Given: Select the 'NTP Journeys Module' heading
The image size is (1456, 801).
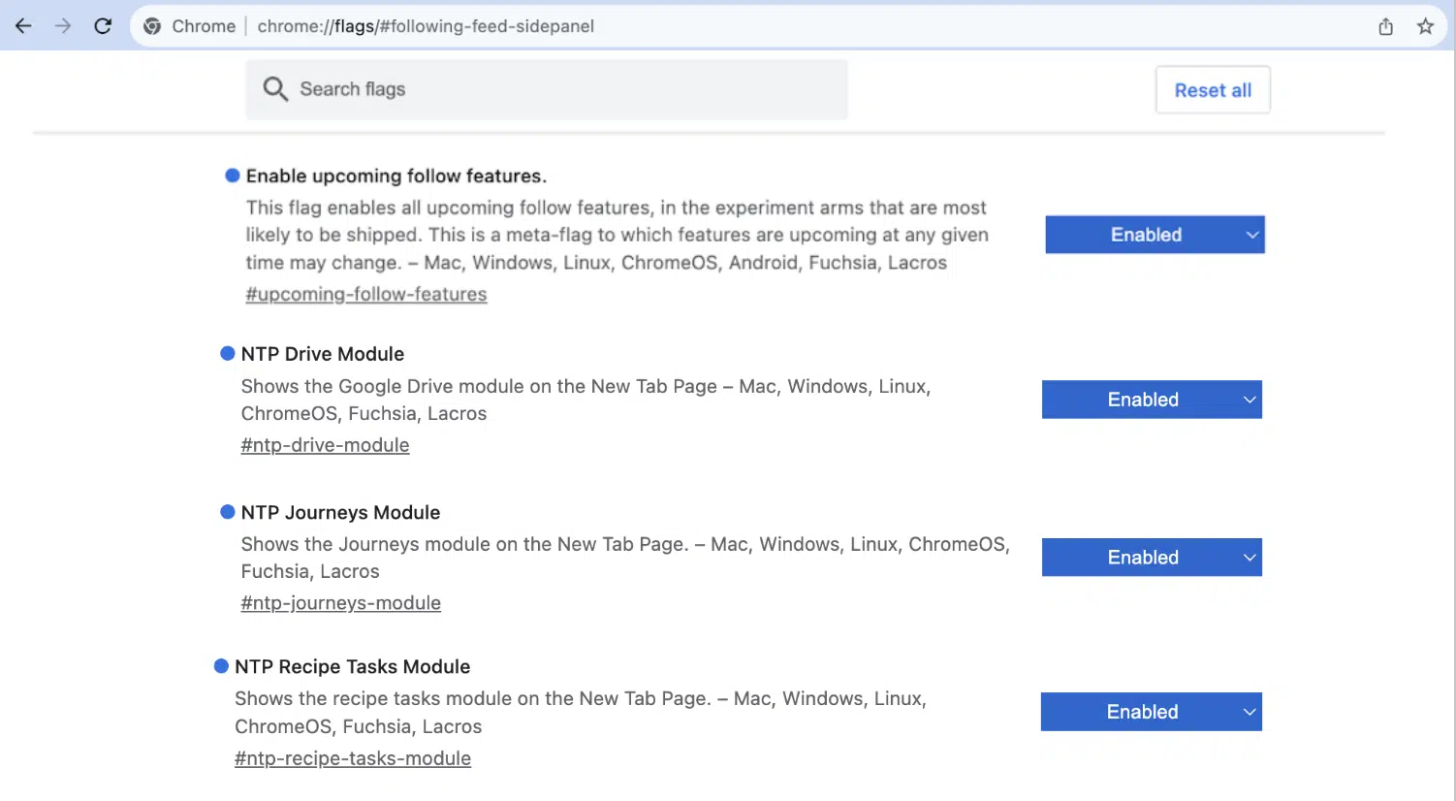Looking at the screenshot, I should pyautogui.click(x=340, y=512).
